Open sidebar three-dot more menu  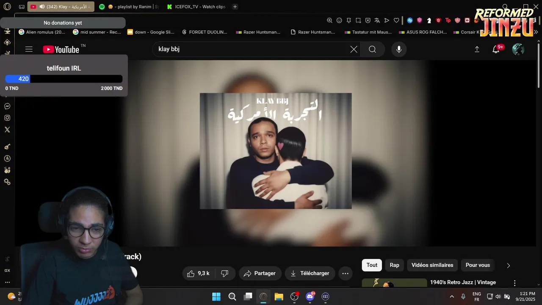(x=7, y=282)
